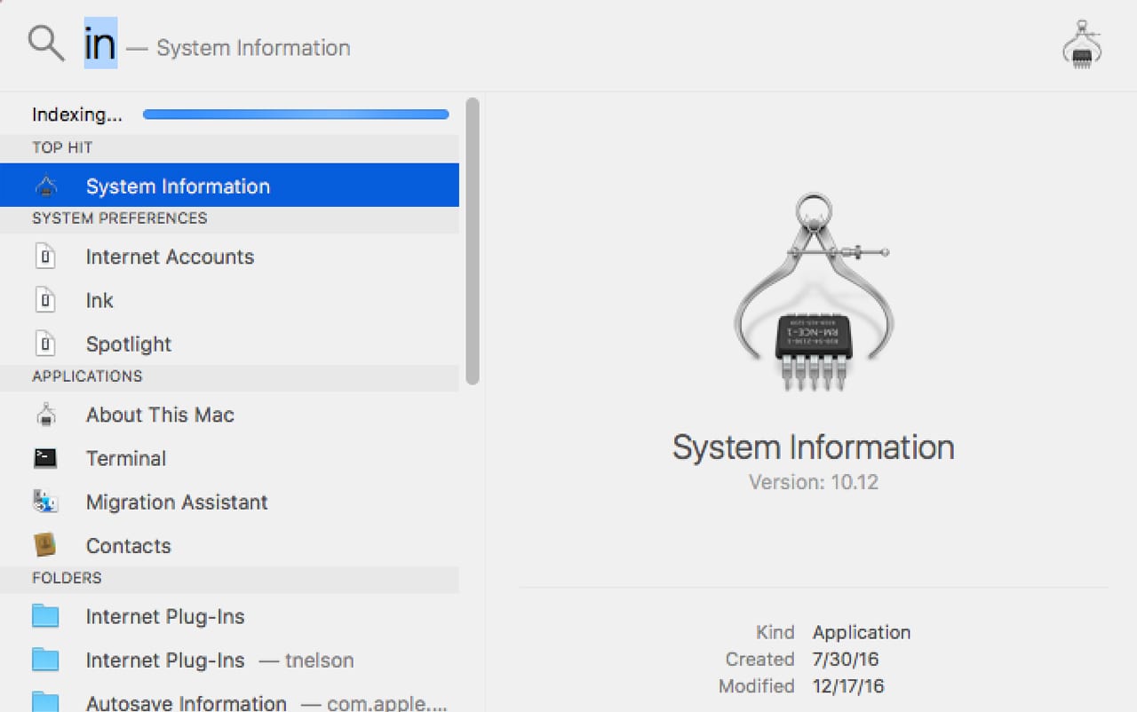
Task: Click the Terminal app icon
Action: pos(45,459)
